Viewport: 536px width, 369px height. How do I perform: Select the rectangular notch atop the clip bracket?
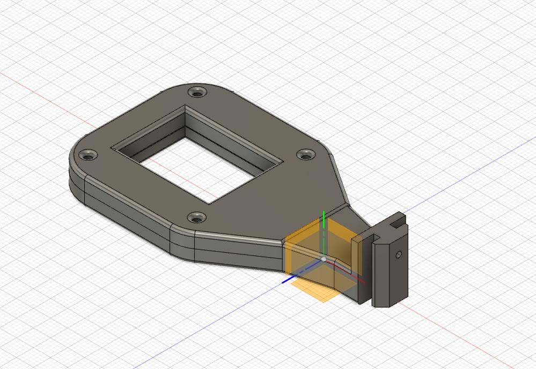tap(397, 223)
